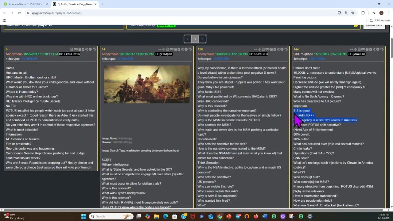Open 4chan/pol thread link on post 8
This screenshot has width=393, height=221.
coord(29,59)
